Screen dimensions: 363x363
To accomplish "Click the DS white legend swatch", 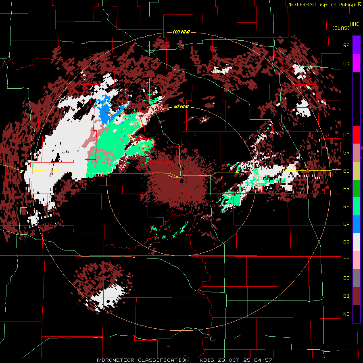I will [x=356, y=242].
